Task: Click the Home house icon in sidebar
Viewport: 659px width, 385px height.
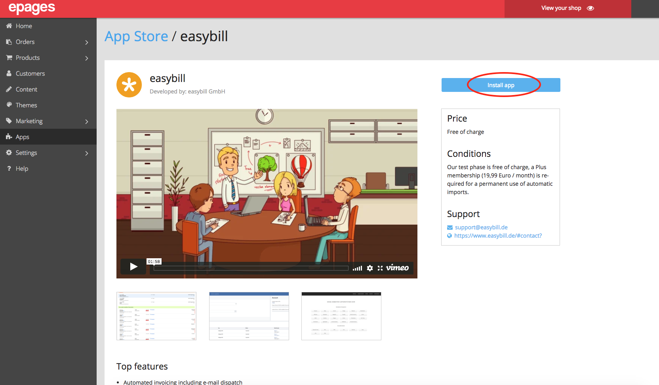Action: 9,26
